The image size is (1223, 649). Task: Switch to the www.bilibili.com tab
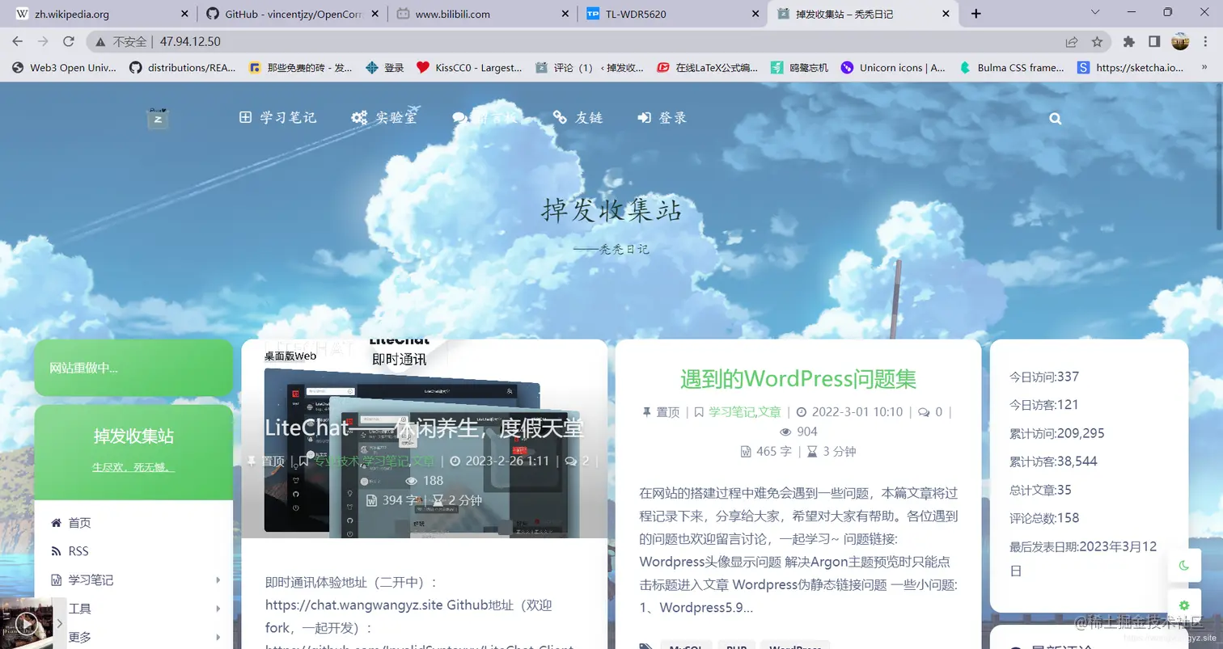pos(482,14)
